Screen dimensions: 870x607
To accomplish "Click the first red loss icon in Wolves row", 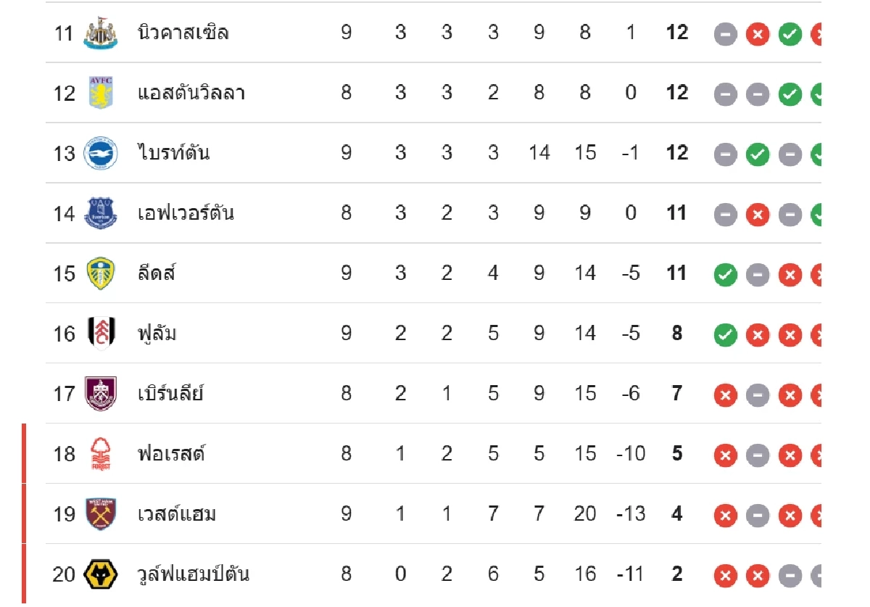I will tap(725, 575).
